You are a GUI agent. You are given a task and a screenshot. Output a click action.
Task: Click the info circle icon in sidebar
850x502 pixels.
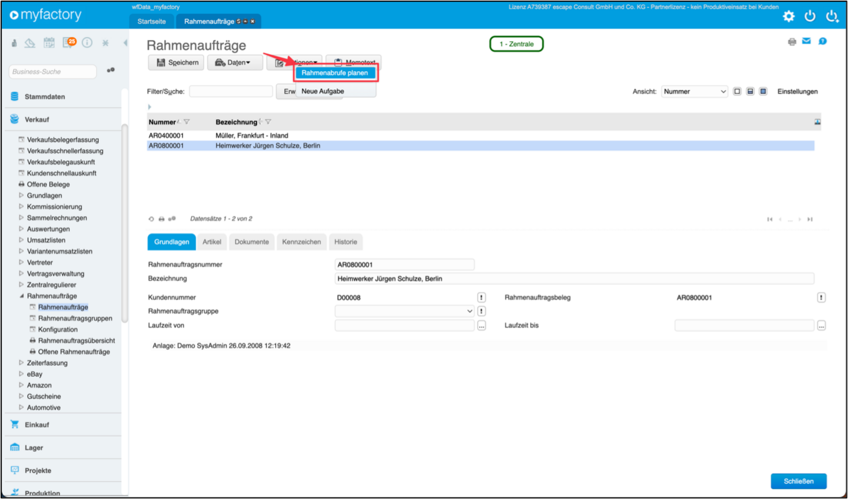pyautogui.click(x=87, y=42)
